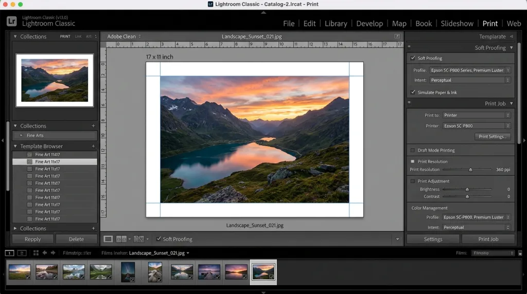This screenshot has width=527, height=294.
Task: Expand the Fine Arts collection set
Action: (21, 135)
